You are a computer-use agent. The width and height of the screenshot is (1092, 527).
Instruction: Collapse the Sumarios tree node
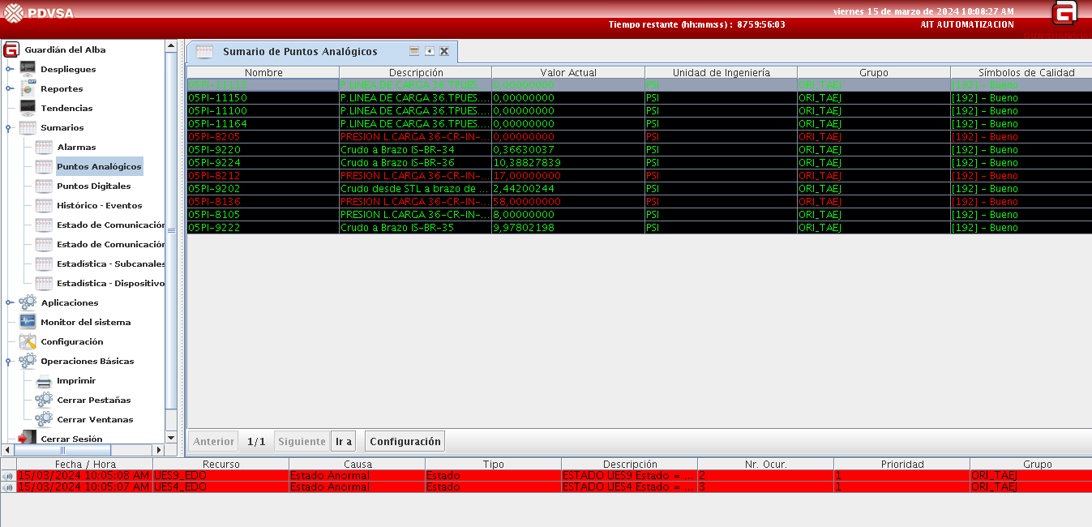tap(9, 128)
